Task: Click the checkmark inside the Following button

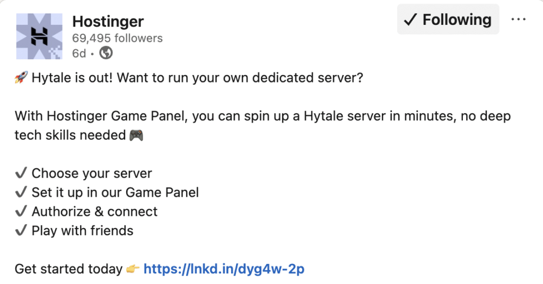Action: coord(410,20)
